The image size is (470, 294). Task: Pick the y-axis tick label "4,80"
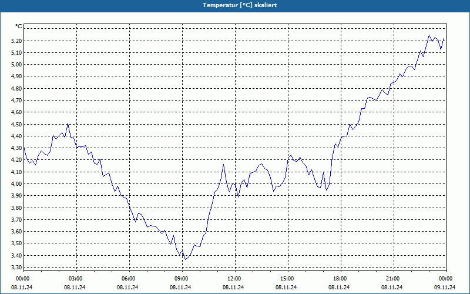click(16, 89)
